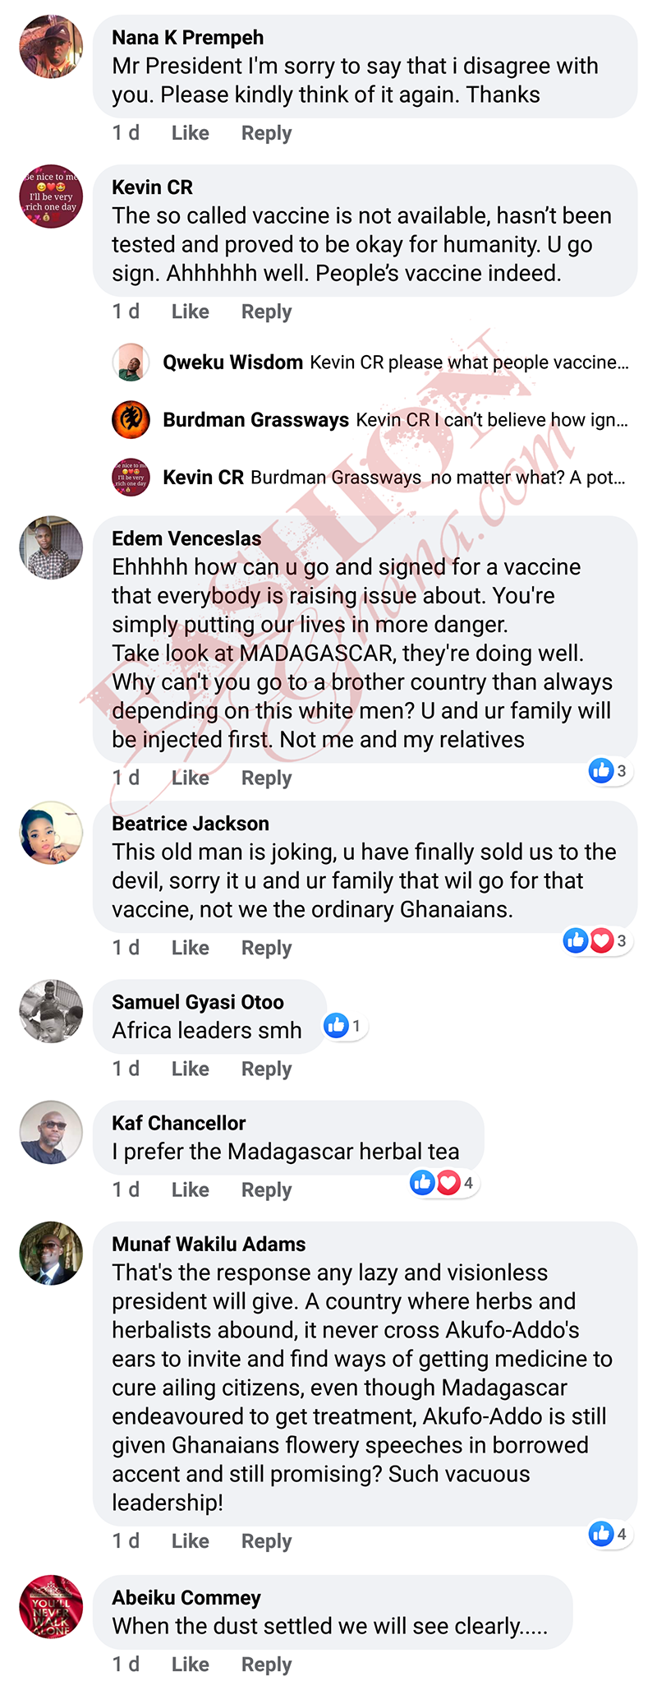Click Edem Venceslas's name link
The width and height of the screenshot is (657, 1695).
pos(186,538)
